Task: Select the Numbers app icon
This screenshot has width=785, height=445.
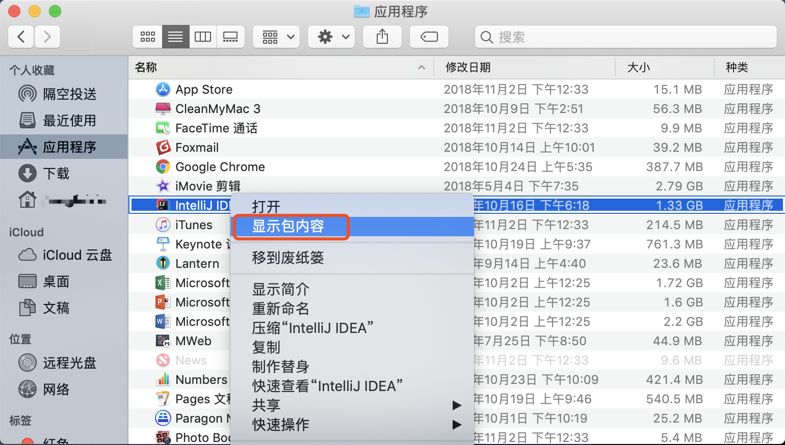Action: pyautogui.click(x=163, y=379)
